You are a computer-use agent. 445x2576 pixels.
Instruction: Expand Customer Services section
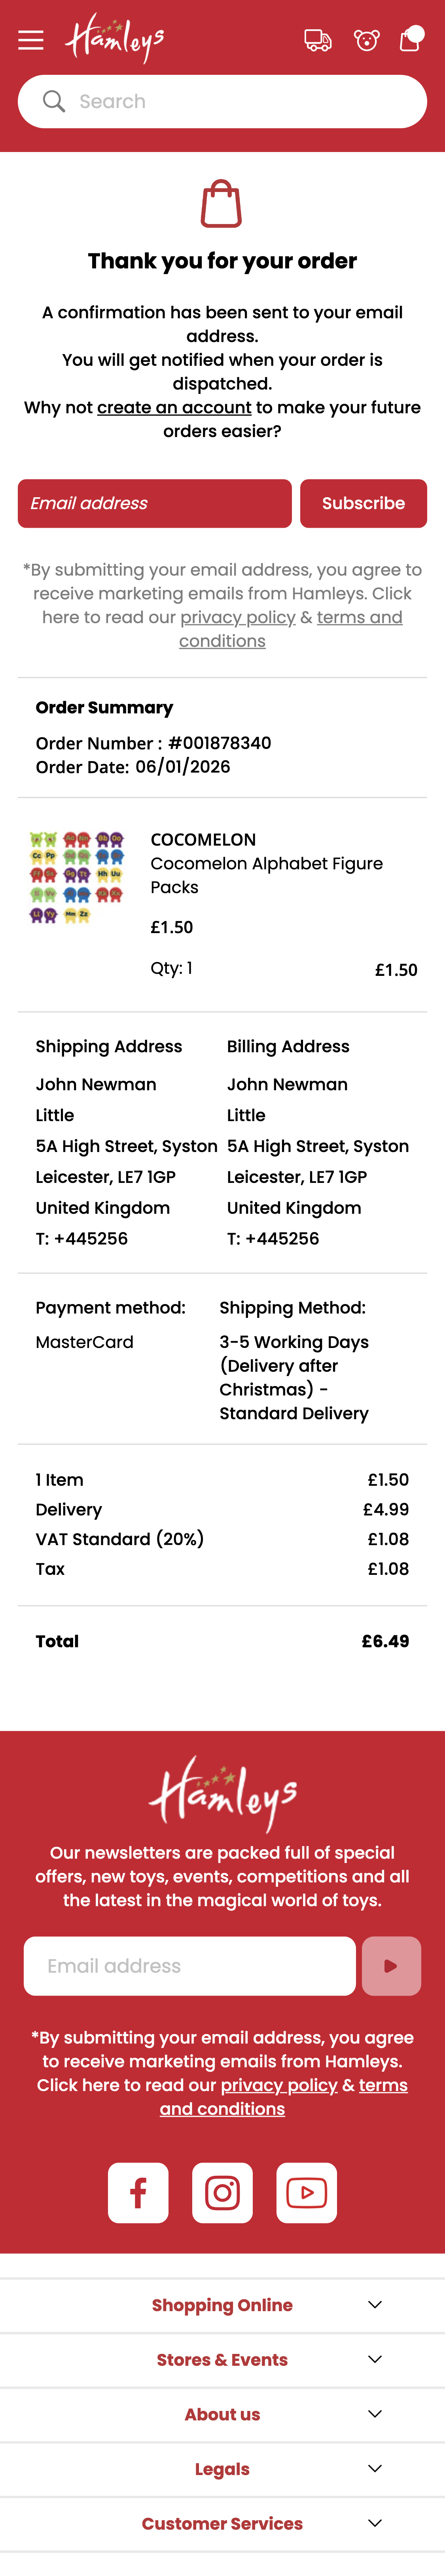pos(222,2523)
